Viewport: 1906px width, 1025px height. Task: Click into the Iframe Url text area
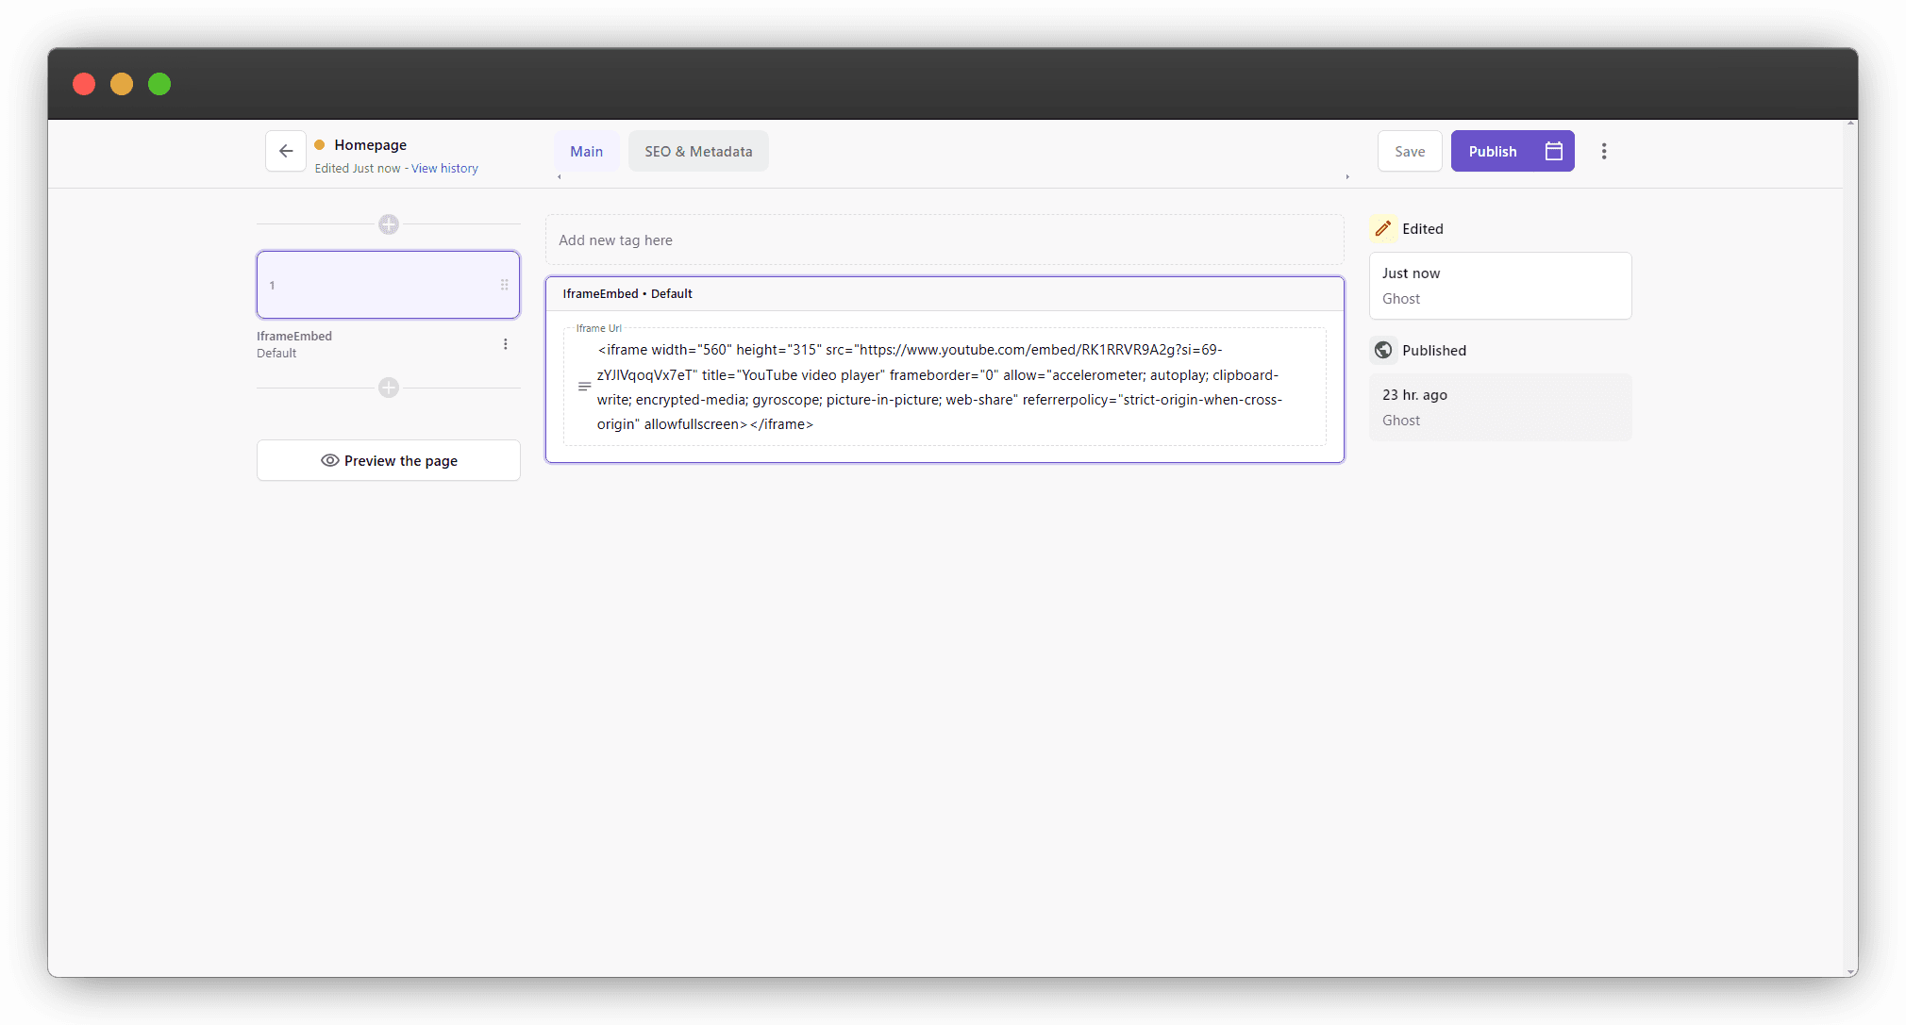945,387
